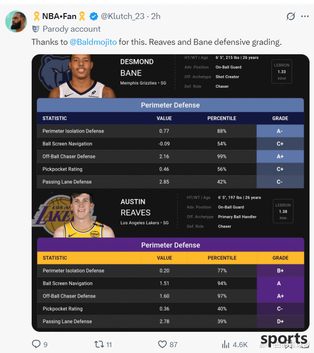This screenshot has height=353, width=314.
Task: Click the 87 likes count
Action: point(174,344)
